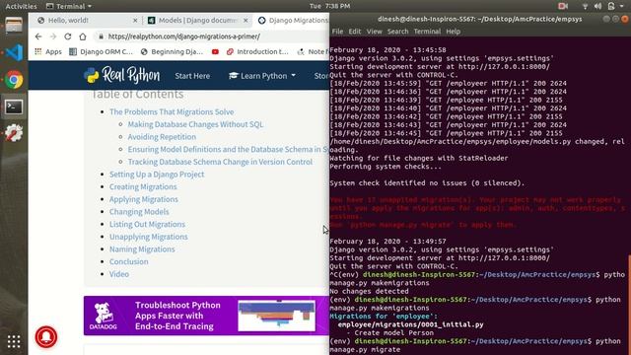Image resolution: width=631 pixels, height=355 pixels.
Task: Open Making Database Changes Without SQL link
Action: (195, 124)
